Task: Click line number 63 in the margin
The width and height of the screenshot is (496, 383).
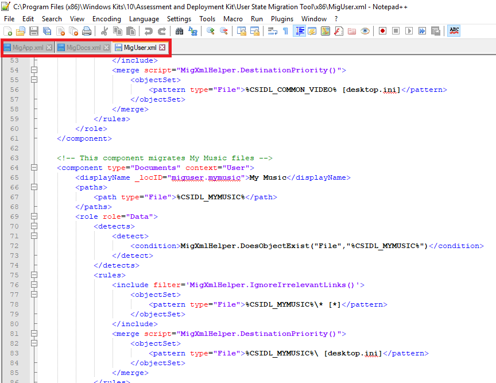Action: [x=14, y=158]
